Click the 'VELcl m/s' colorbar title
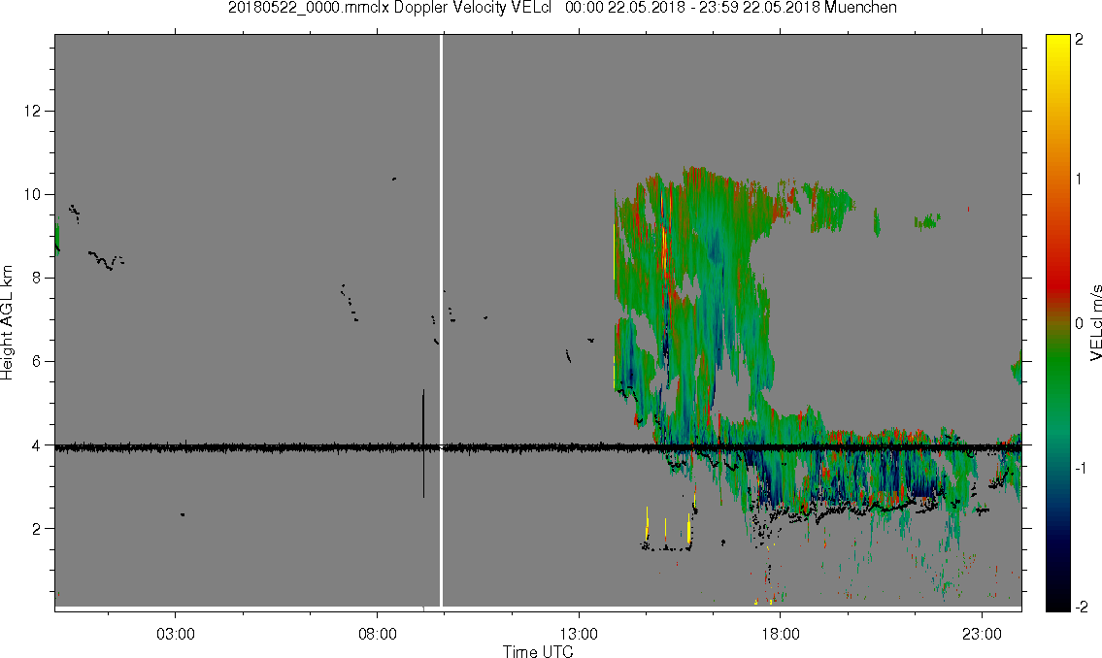 (1095, 323)
